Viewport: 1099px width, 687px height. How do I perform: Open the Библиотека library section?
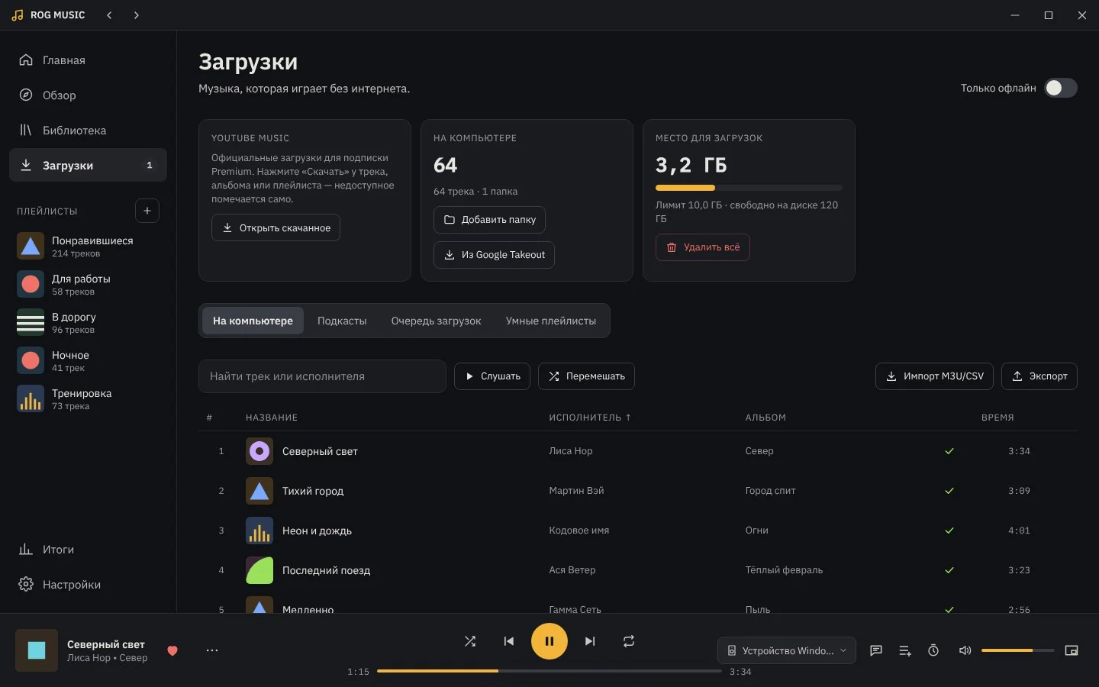(88, 131)
